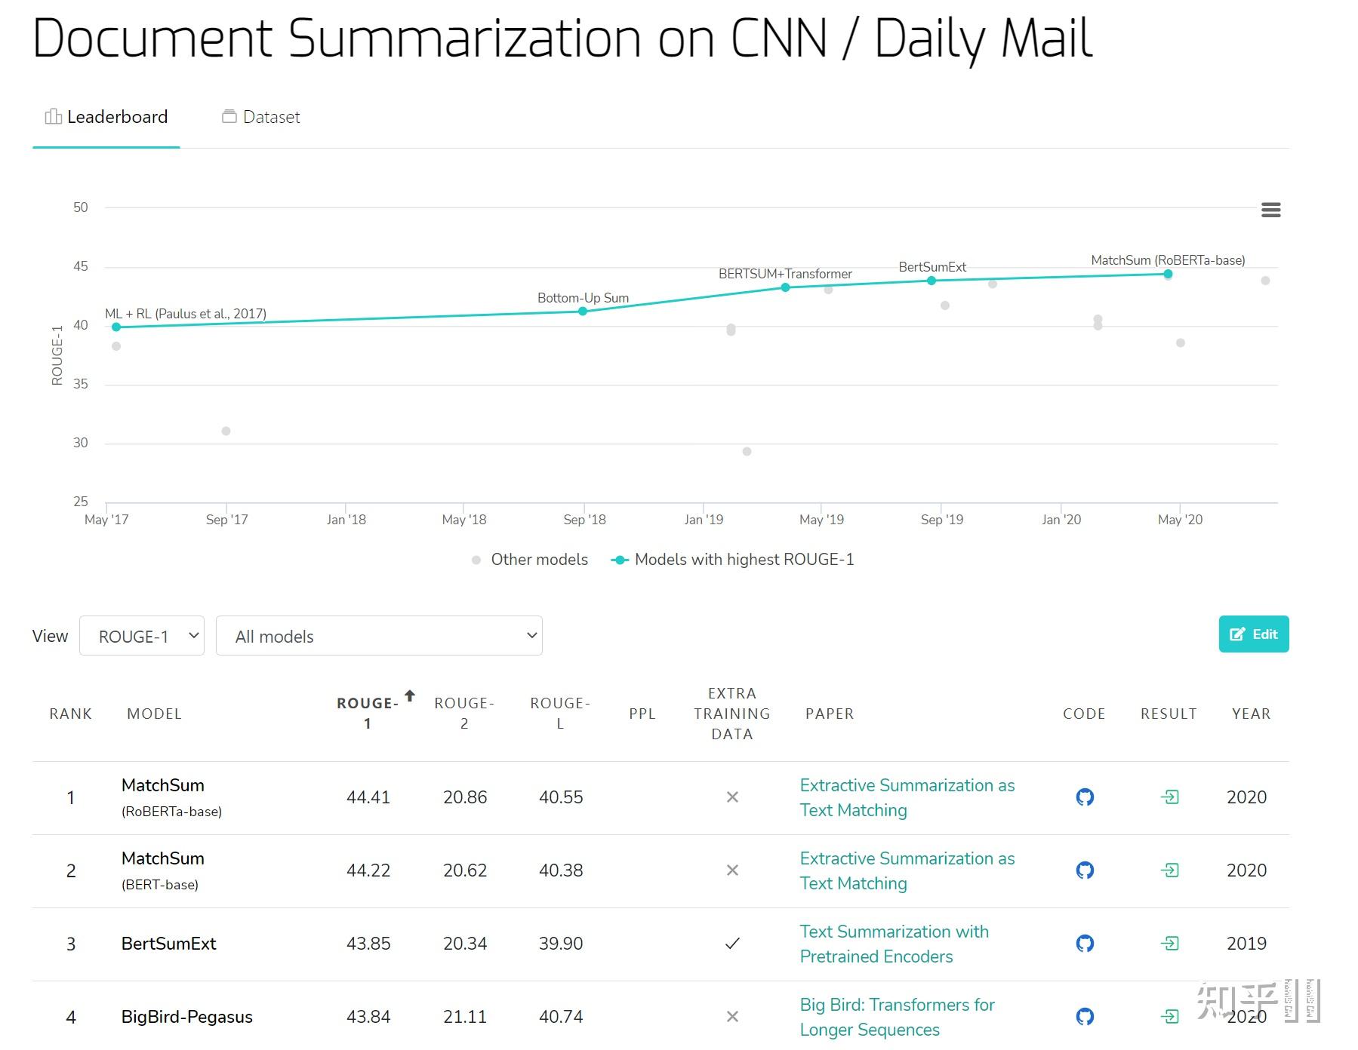The width and height of the screenshot is (1358, 1050).
Task: Sort table by ROUGE-L column header
Action: coord(560,713)
